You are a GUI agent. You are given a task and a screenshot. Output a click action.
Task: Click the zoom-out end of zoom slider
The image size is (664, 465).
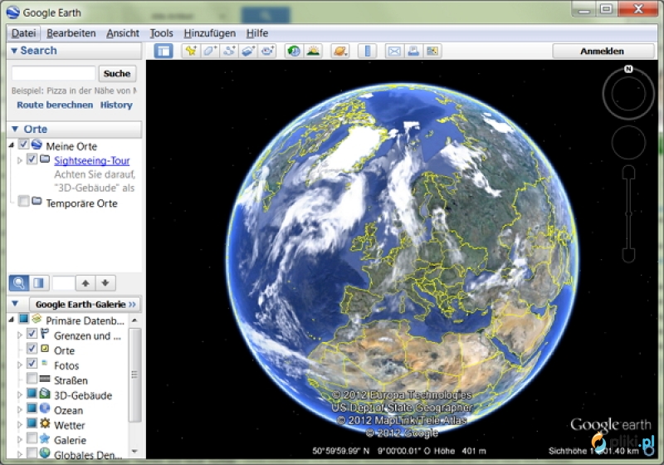point(628,256)
